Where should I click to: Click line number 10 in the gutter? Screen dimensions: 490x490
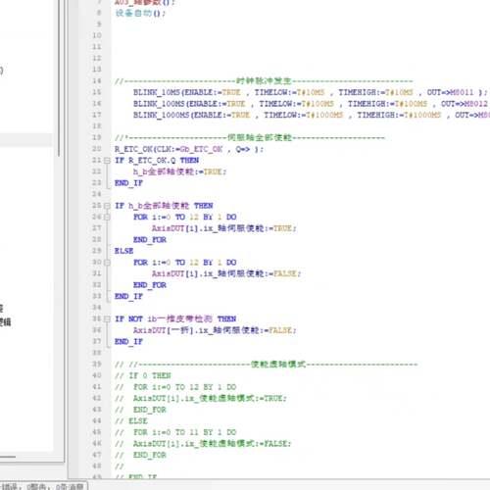click(x=97, y=35)
